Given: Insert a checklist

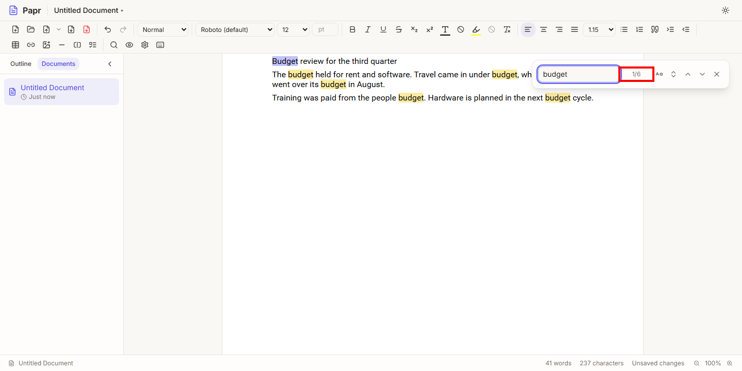Looking at the screenshot, I should [93, 45].
